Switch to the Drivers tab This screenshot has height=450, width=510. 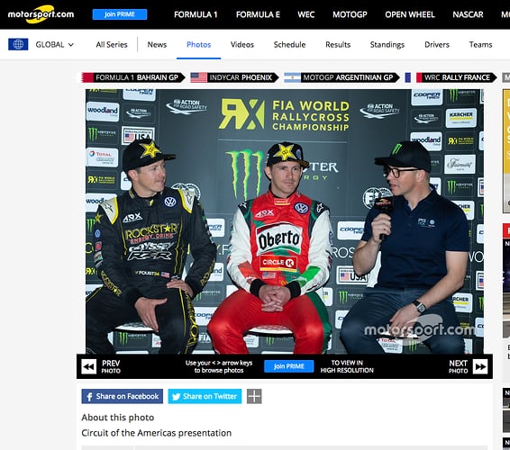tap(437, 44)
